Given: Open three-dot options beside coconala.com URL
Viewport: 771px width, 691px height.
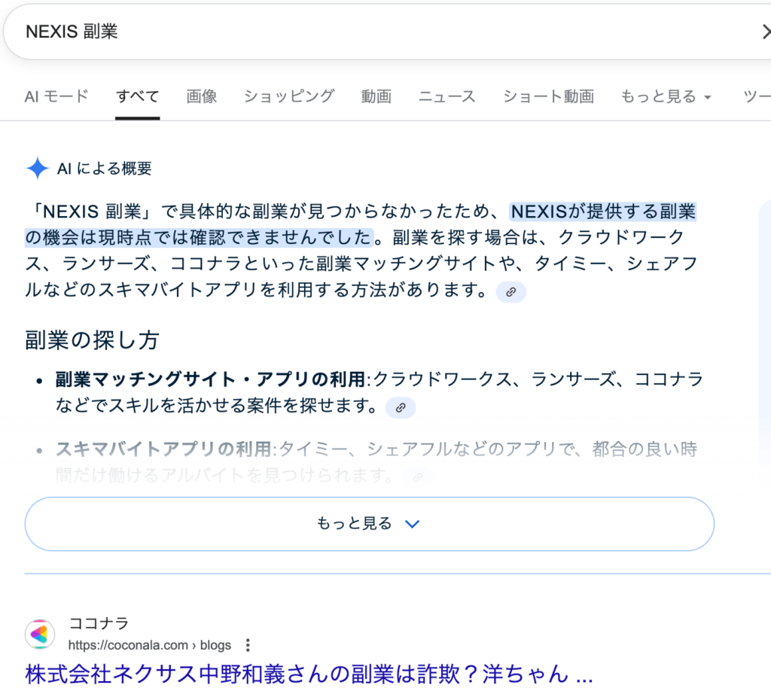Looking at the screenshot, I should tap(248, 645).
